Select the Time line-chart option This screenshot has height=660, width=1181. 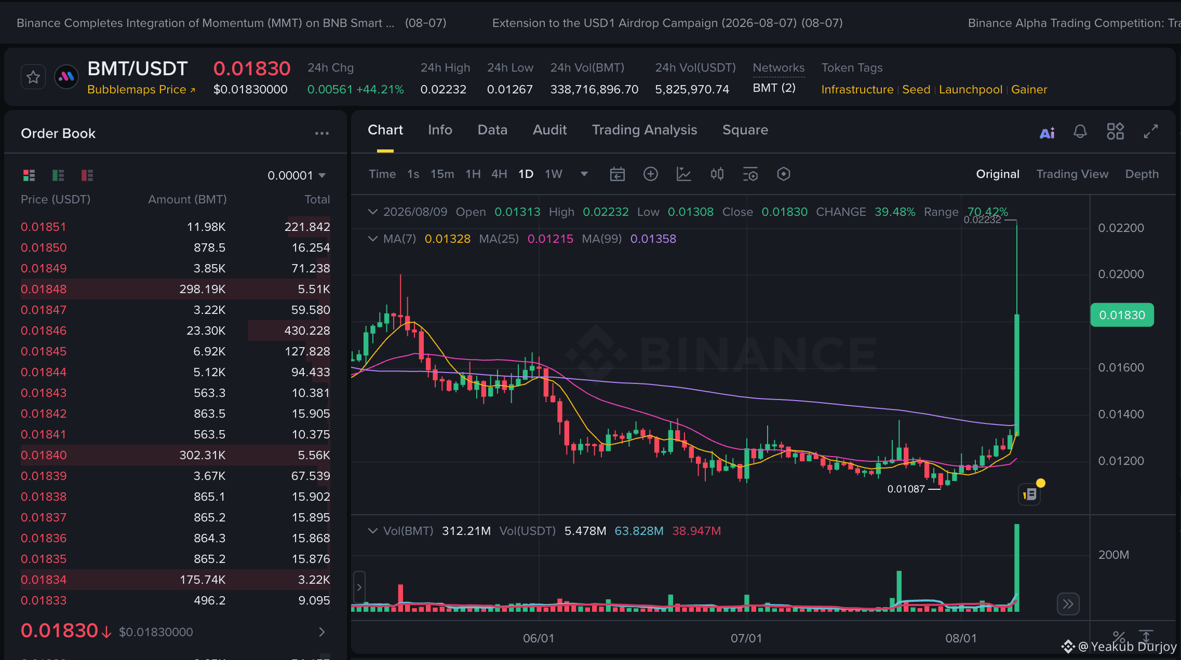pos(382,174)
